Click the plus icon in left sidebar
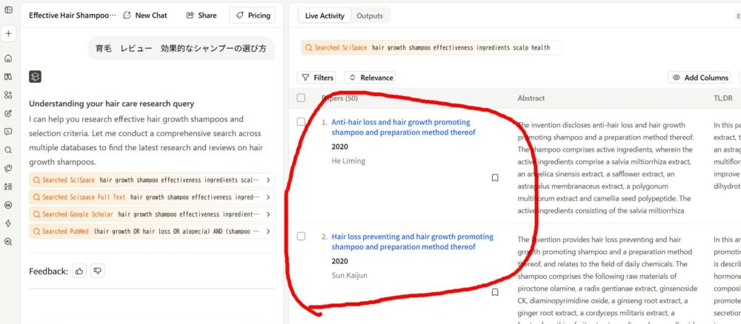 click(x=8, y=34)
